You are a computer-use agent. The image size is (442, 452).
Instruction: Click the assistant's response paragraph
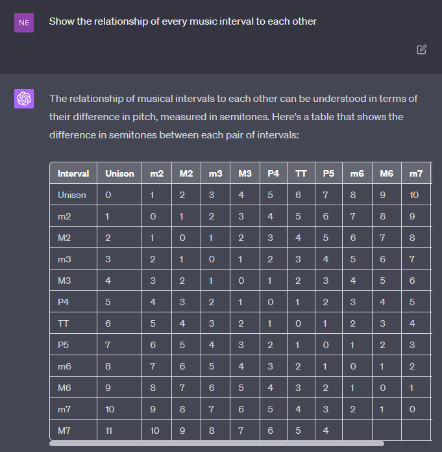pyautogui.click(x=234, y=117)
